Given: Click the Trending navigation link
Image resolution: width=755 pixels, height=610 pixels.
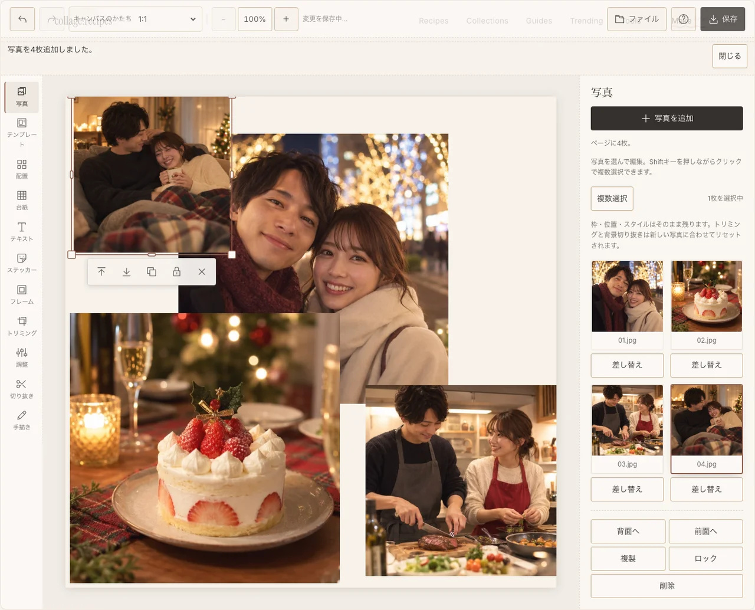Looking at the screenshot, I should [586, 21].
